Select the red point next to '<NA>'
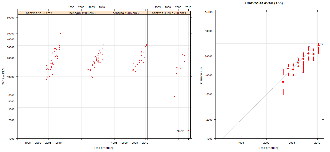330x152 pixels. point(188,130)
